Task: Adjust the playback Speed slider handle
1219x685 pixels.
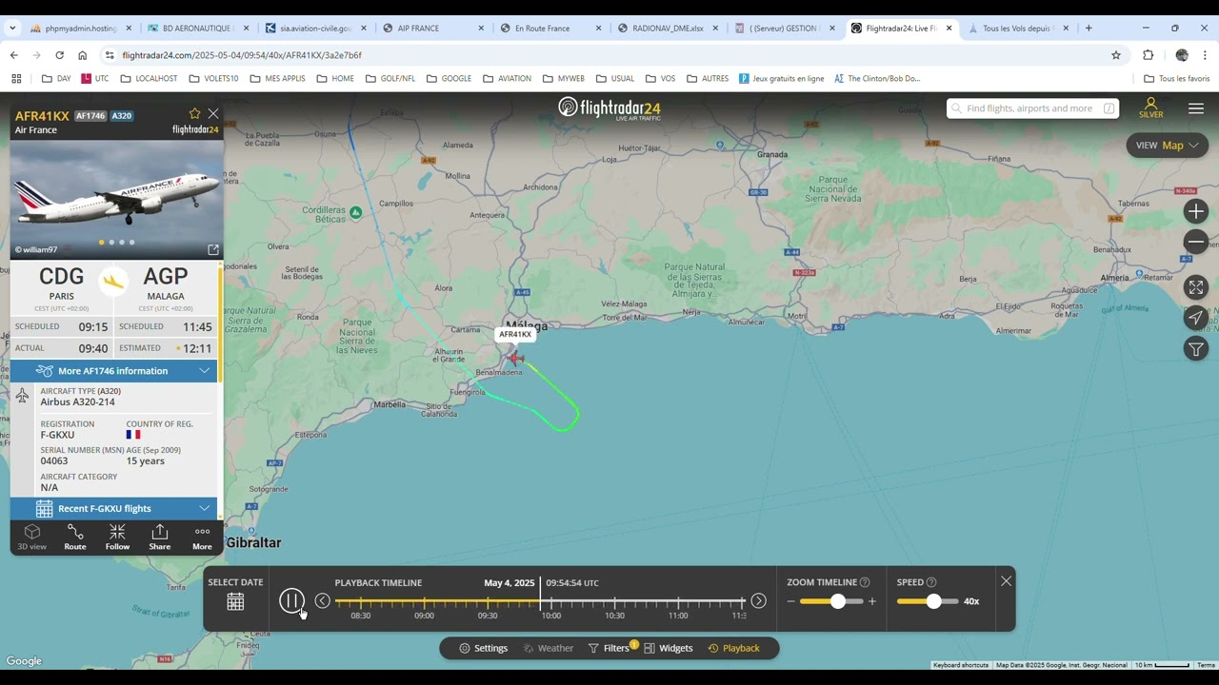Action: click(x=933, y=601)
